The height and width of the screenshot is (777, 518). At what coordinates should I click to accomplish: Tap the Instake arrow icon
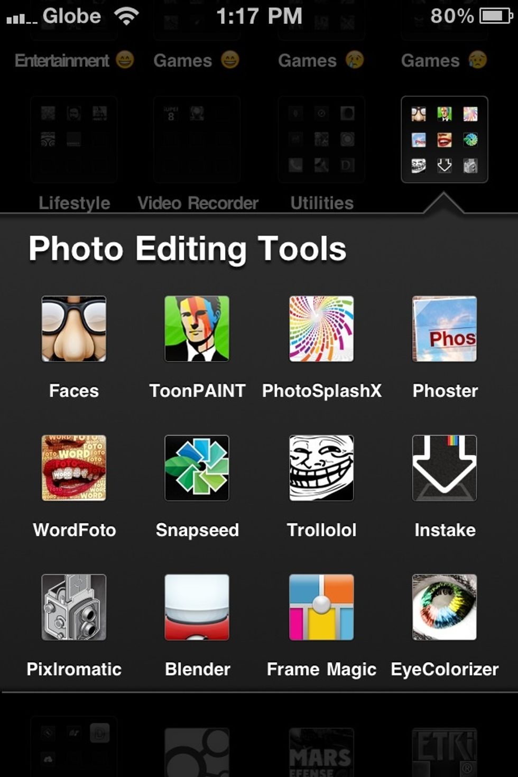click(x=445, y=468)
